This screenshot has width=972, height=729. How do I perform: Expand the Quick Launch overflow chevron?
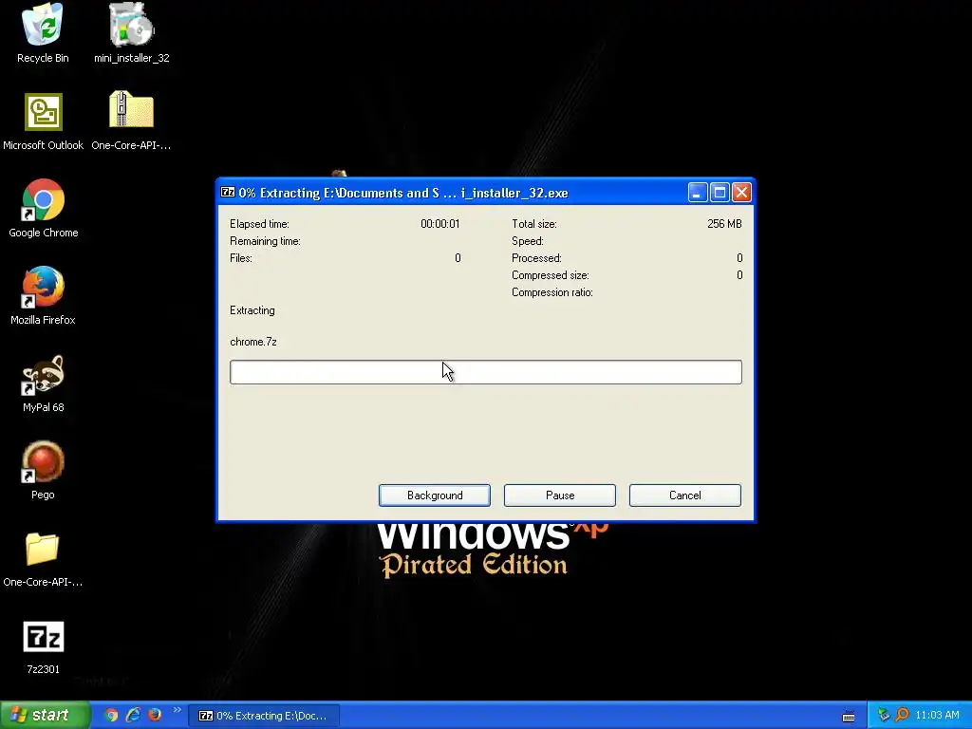[x=178, y=710]
